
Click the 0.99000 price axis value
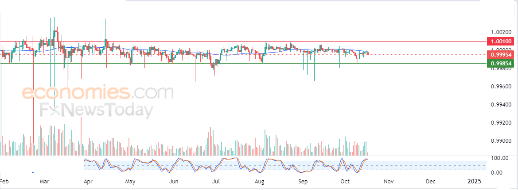click(501, 141)
